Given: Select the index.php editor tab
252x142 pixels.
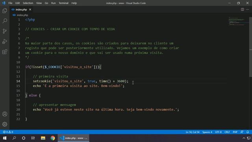Looking at the screenshot, I should (x=21, y=9).
